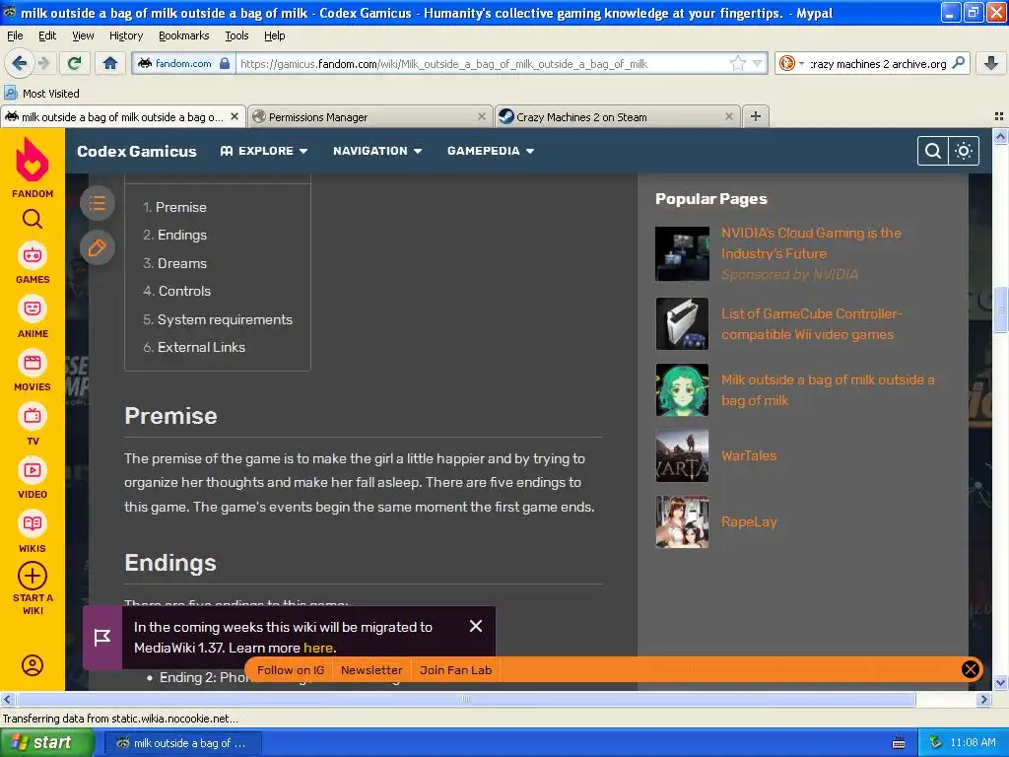The width and height of the screenshot is (1009, 757).
Task: Click the horizontal scrollbar right arrow
Action: (983, 699)
